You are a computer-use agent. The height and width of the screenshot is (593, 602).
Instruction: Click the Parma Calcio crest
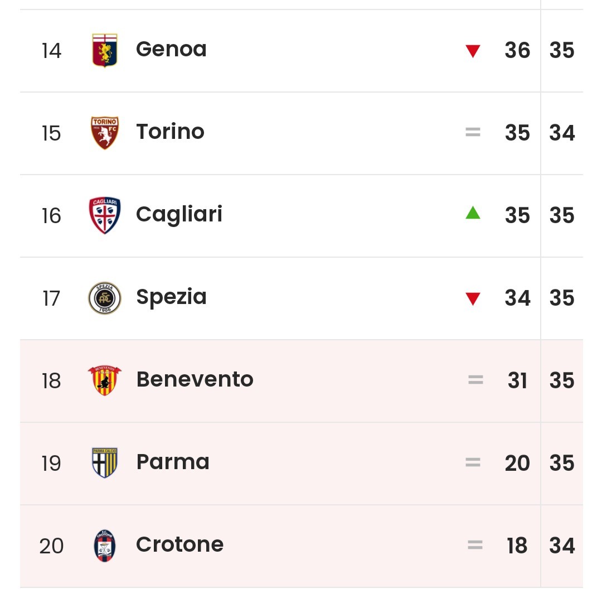[x=104, y=462]
